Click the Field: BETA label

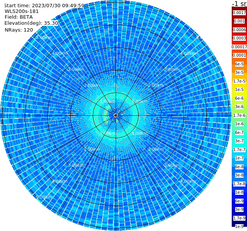19,17
